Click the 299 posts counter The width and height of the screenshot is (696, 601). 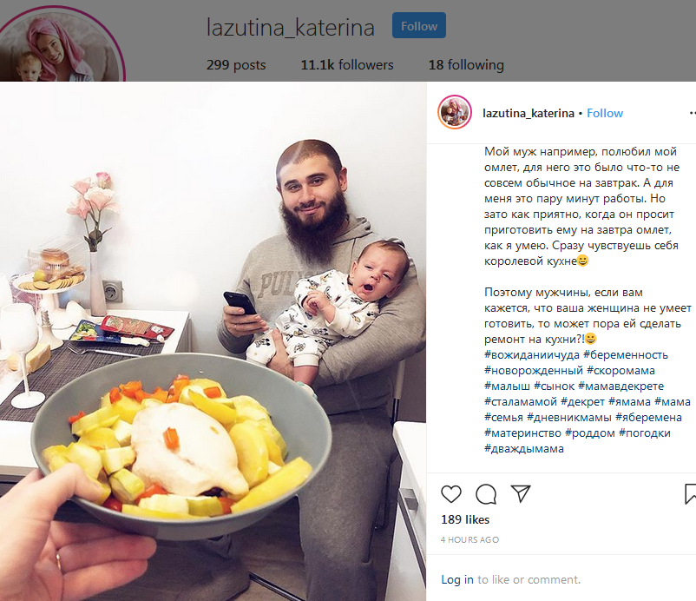click(236, 65)
